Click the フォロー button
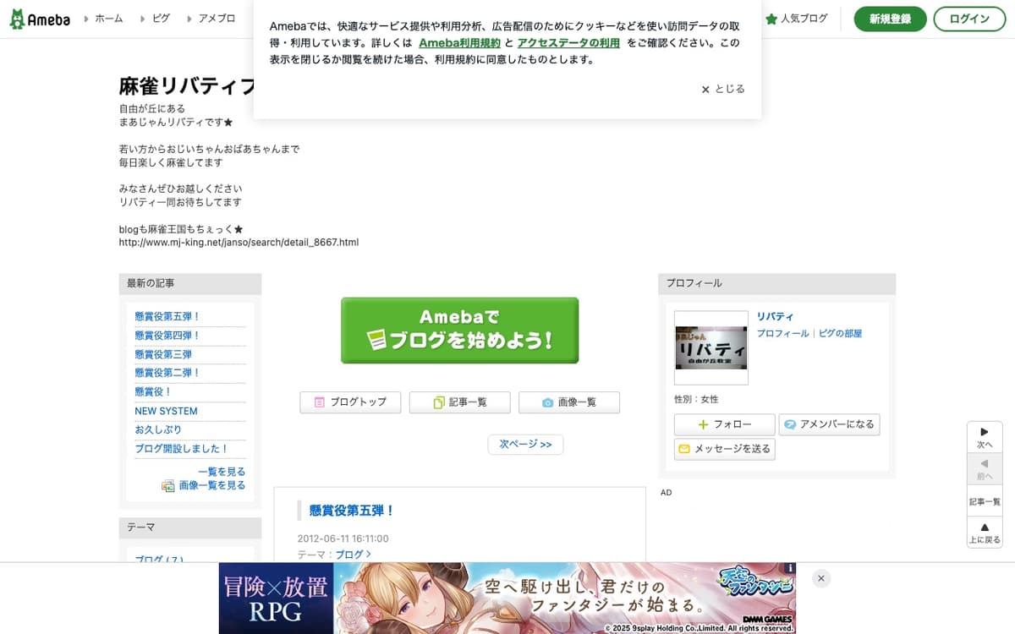1015x634 pixels. [x=724, y=424]
